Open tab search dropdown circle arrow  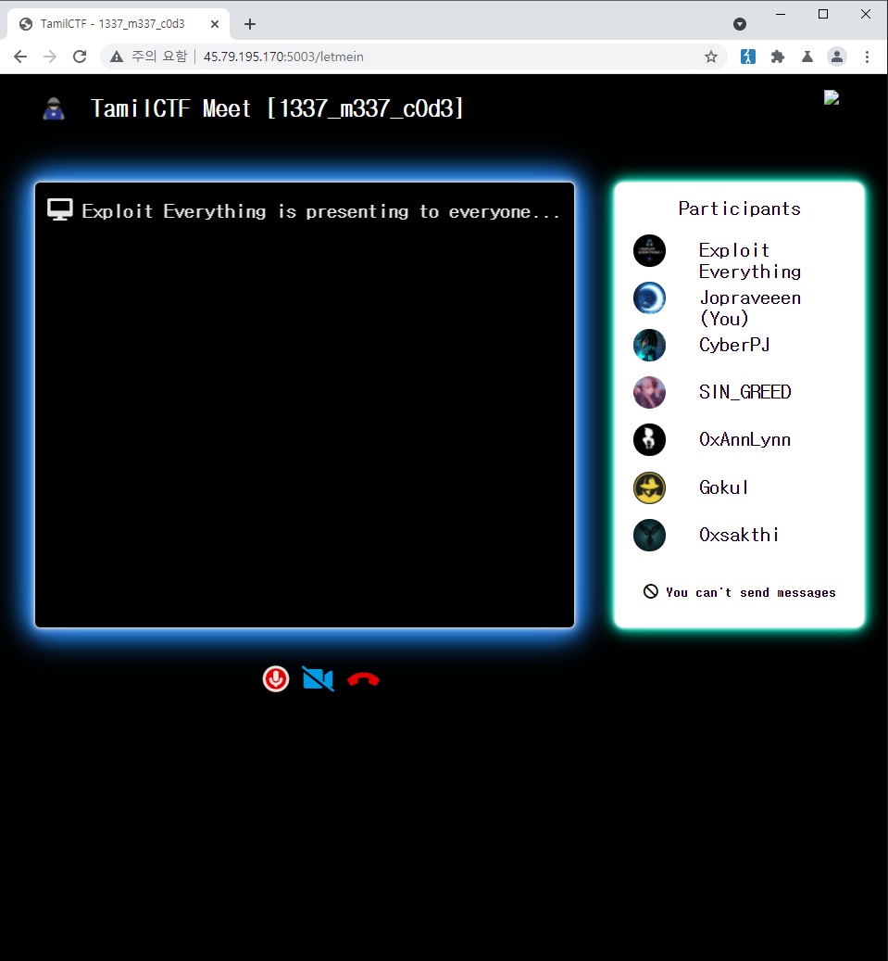(x=740, y=24)
